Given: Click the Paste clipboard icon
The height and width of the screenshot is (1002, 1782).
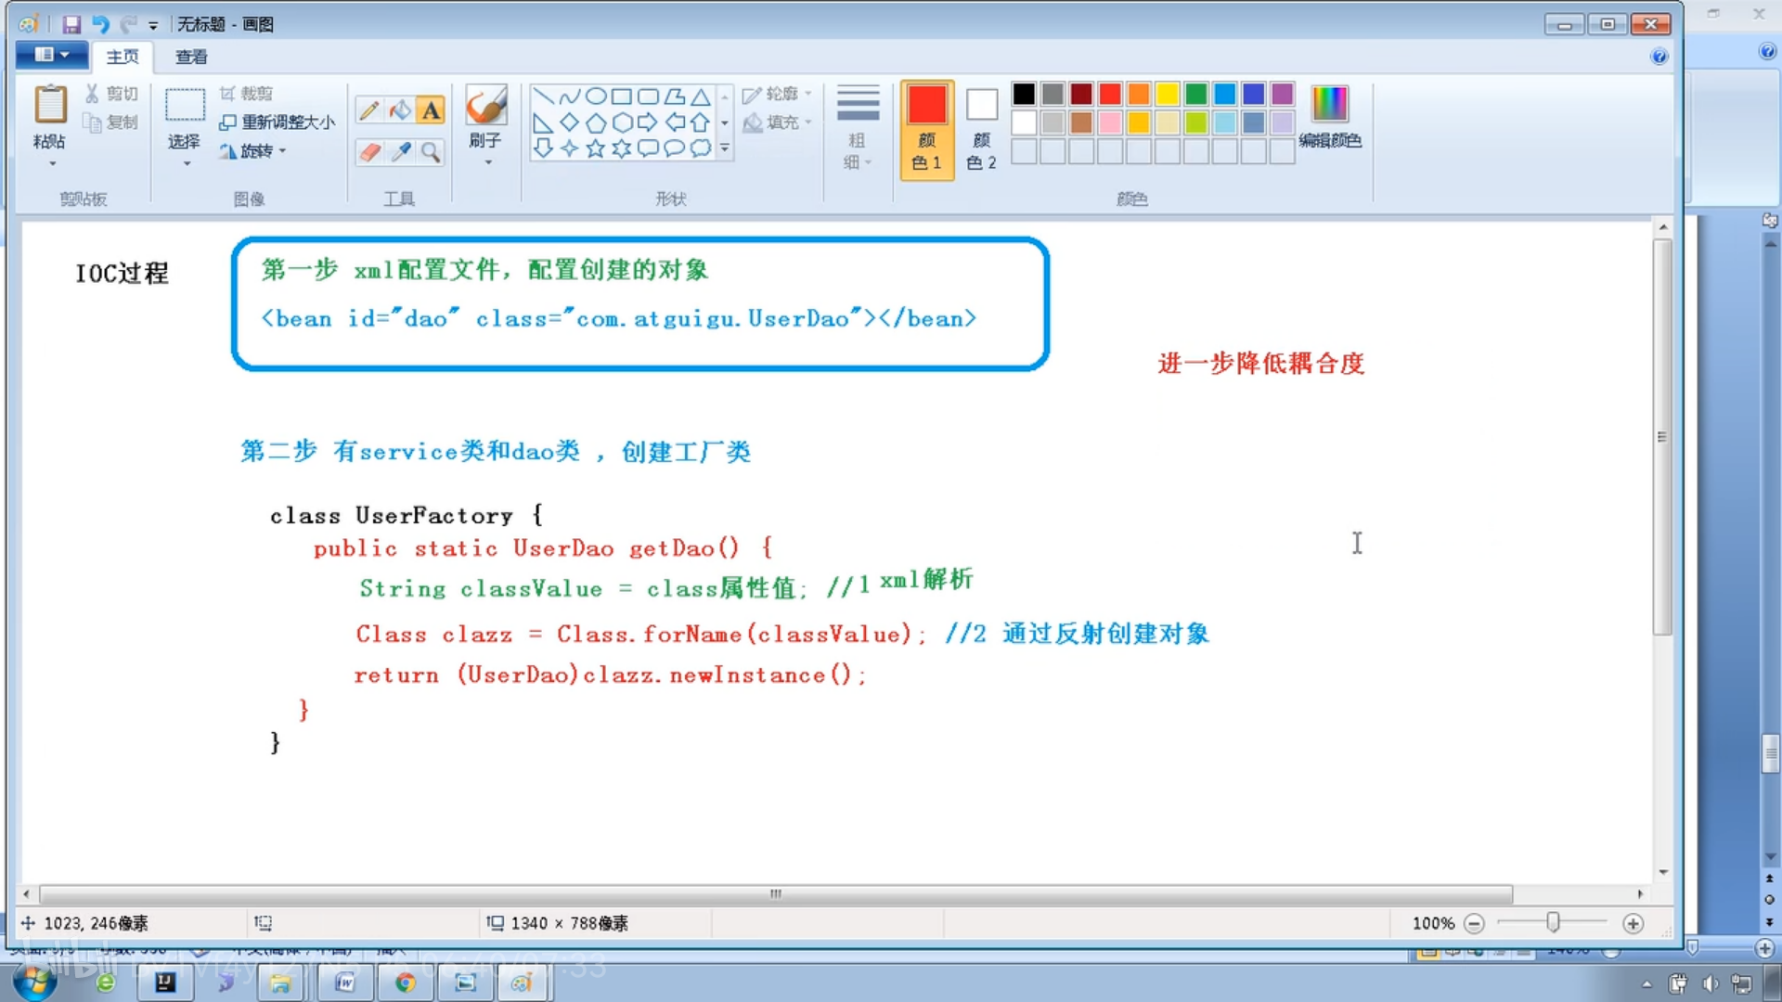Looking at the screenshot, I should pos(50,105).
